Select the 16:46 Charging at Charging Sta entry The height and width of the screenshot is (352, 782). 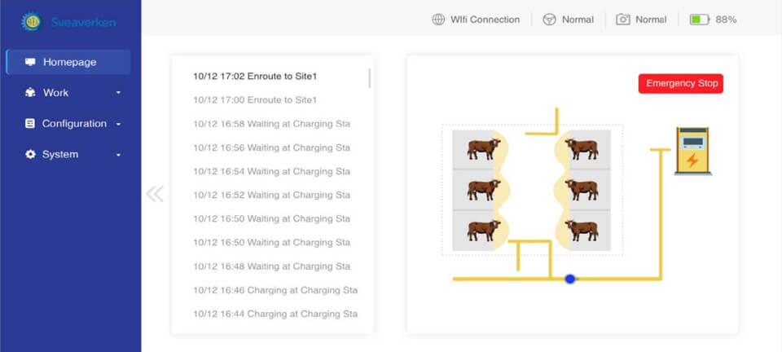(x=275, y=290)
